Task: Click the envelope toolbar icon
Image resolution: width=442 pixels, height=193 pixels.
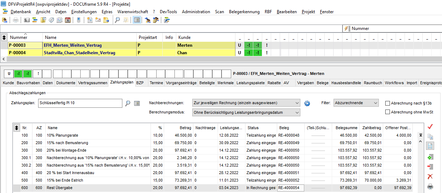Action: [98, 20]
